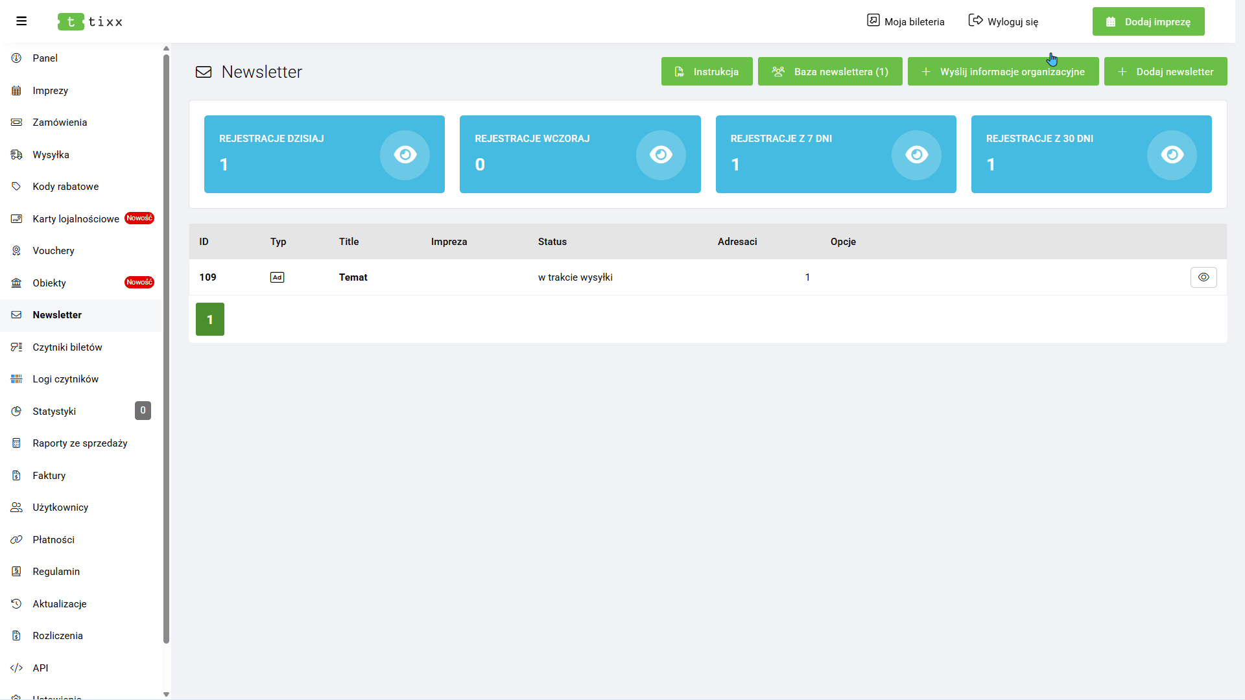Click Dodaj newsletter button

point(1165,71)
